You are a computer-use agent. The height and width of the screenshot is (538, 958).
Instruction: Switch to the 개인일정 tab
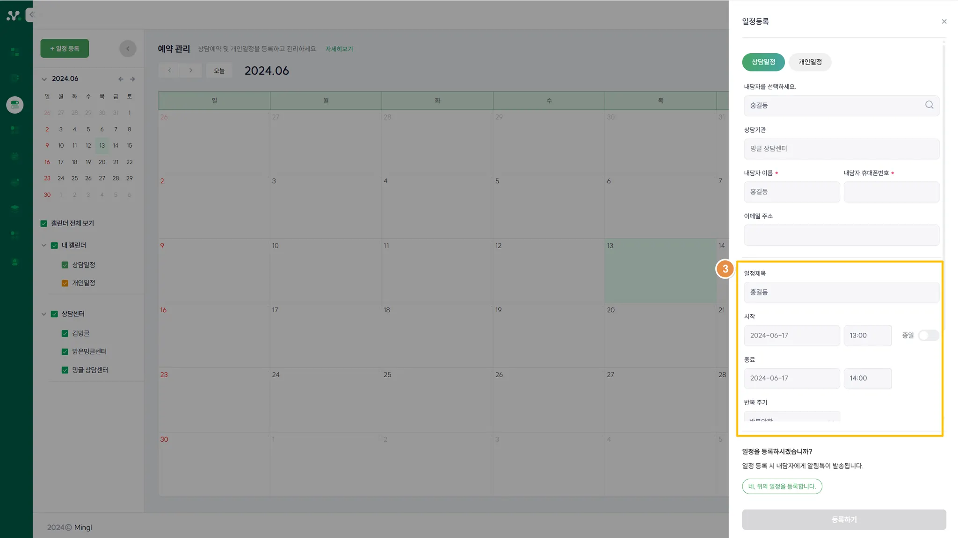coord(810,62)
